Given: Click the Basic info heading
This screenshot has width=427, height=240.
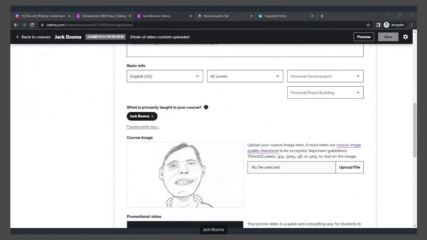Looking at the screenshot, I should (x=136, y=66).
